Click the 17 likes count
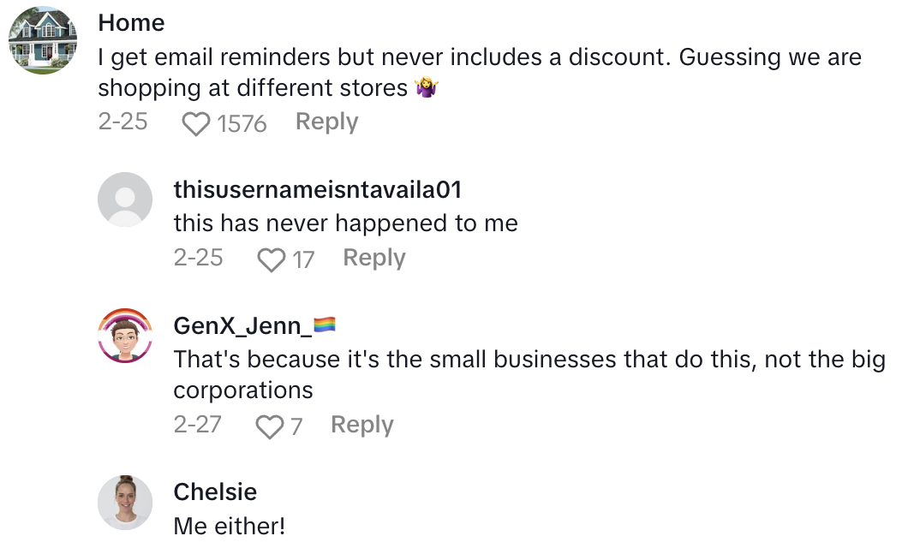 (303, 259)
